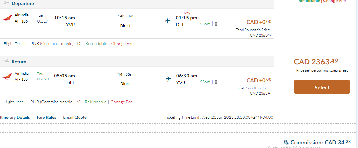Open the Itinerary Details tab
The image size is (358, 148).
15,117
